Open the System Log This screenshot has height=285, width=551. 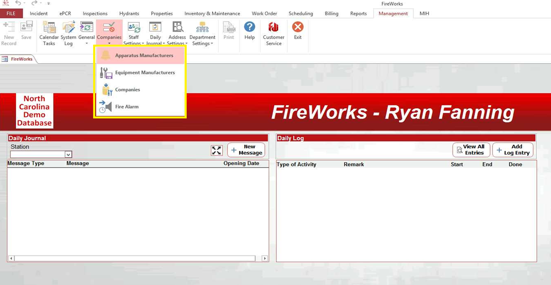pos(68,33)
